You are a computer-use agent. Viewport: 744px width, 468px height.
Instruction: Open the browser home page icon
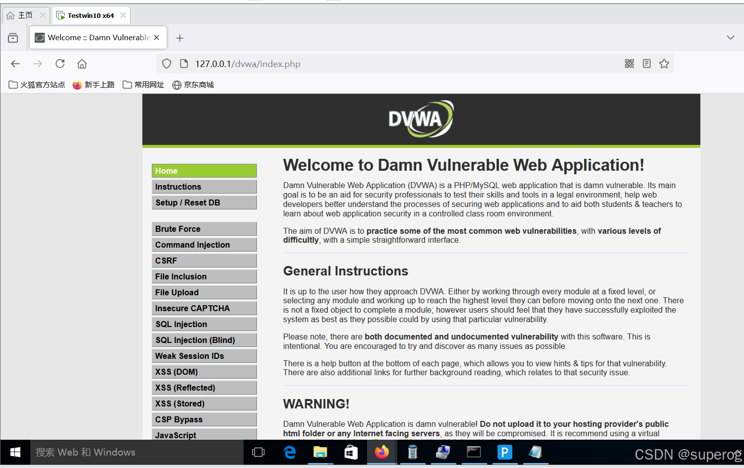[82, 64]
